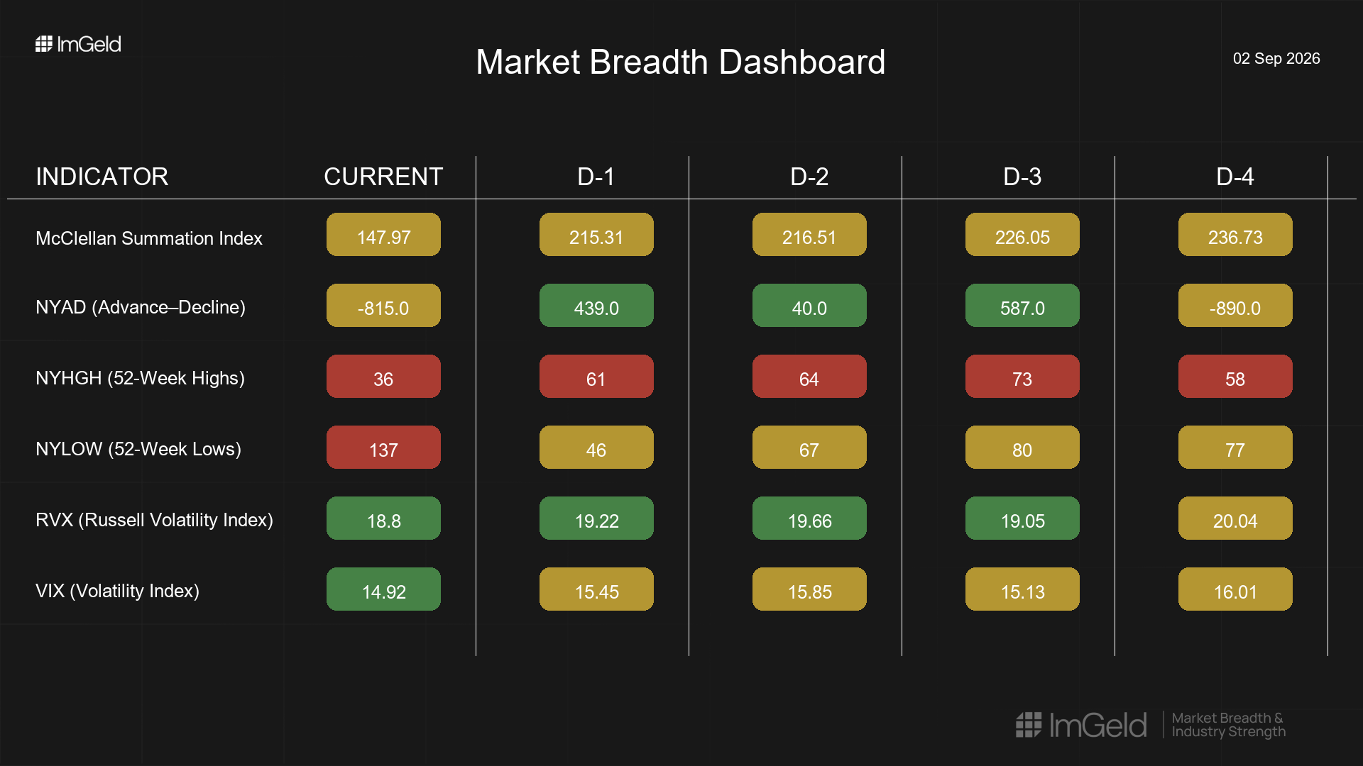Click the yellow 147.97 current value cell
1363x766 pixels.
(383, 235)
